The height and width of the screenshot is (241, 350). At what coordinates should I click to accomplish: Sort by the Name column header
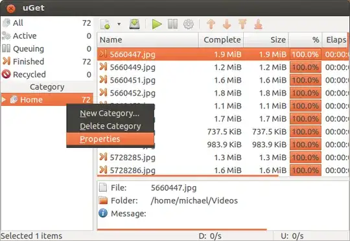[x=148, y=40]
